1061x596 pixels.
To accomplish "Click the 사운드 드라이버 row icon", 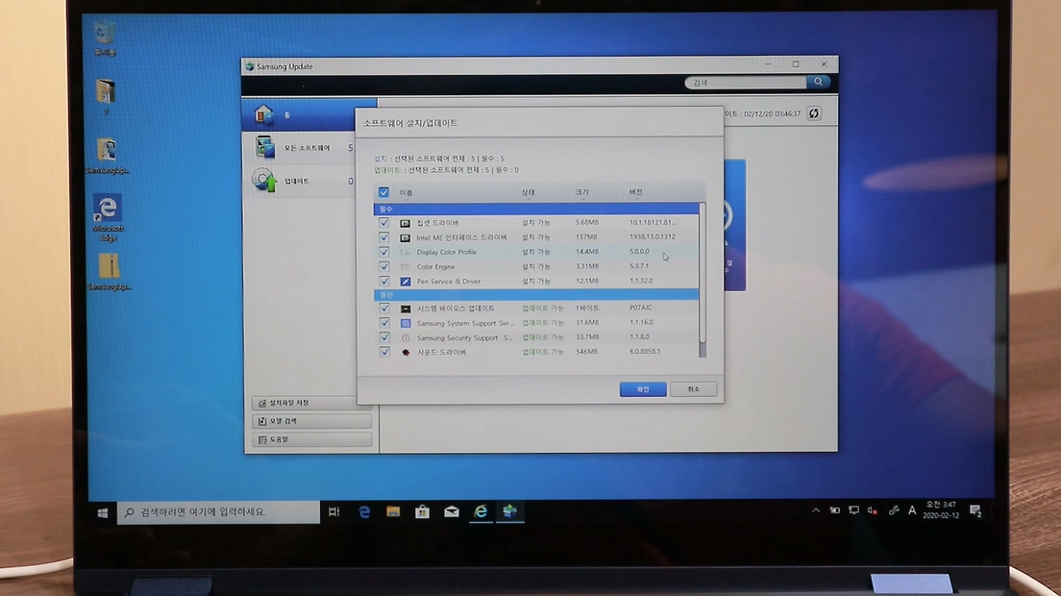I will click(x=406, y=352).
